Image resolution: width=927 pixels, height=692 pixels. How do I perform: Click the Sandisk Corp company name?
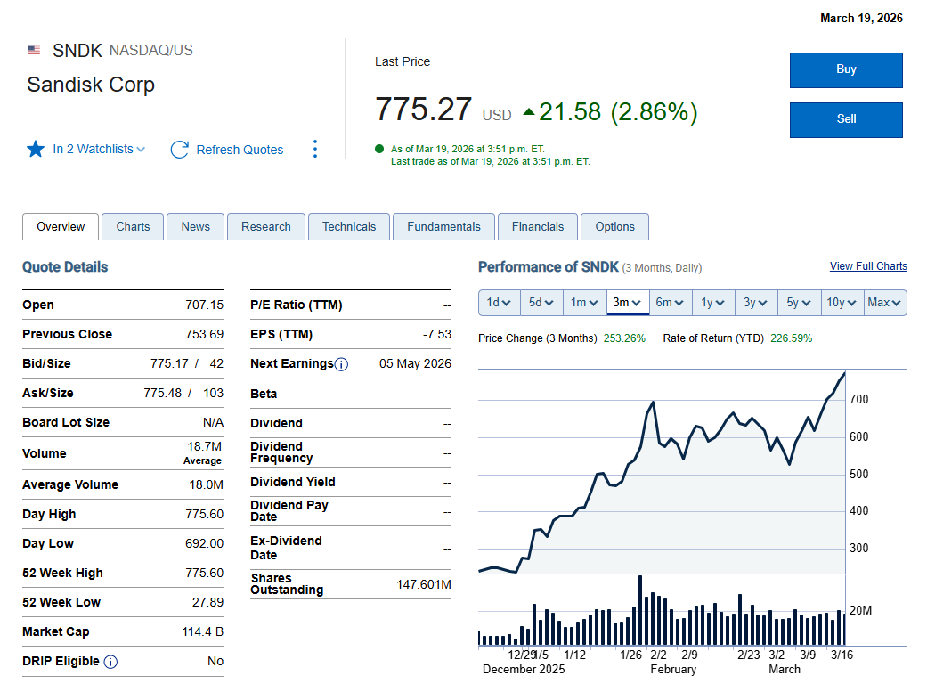pyautogui.click(x=91, y=85)
